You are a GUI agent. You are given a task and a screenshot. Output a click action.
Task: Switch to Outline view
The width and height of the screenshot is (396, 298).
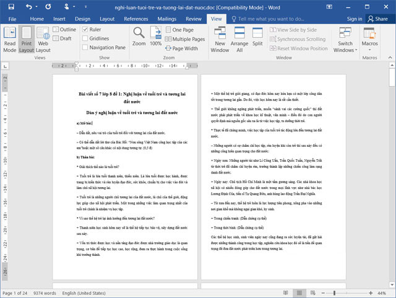tap(64, 30)
